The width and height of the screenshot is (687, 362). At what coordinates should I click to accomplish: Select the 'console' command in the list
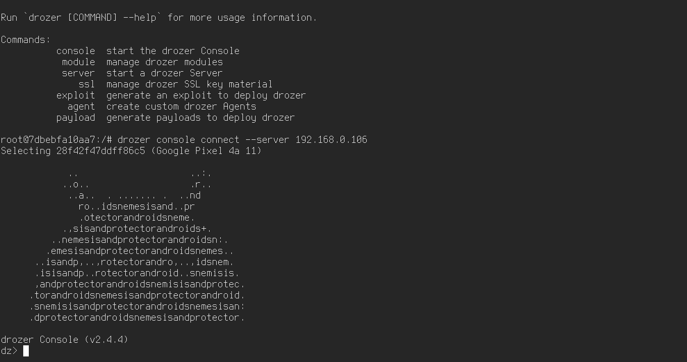[76, 51]
